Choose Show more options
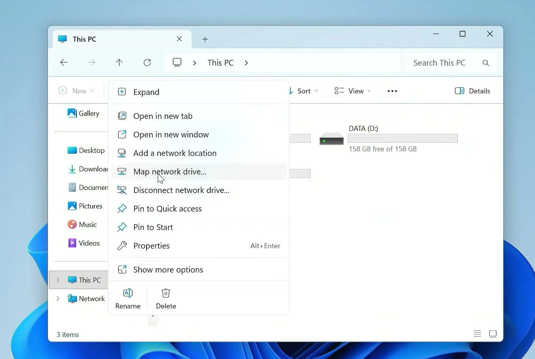The width and height of the screenshot is (535, 359). (x=199, y=270)
